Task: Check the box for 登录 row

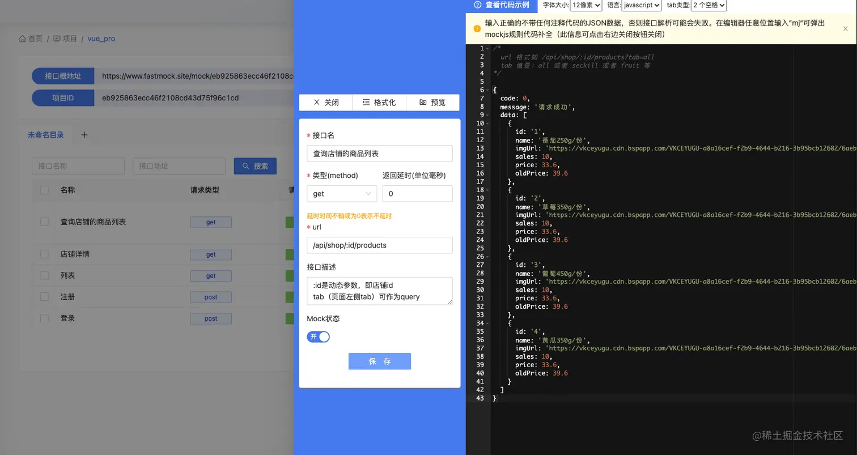Action: 44,318
